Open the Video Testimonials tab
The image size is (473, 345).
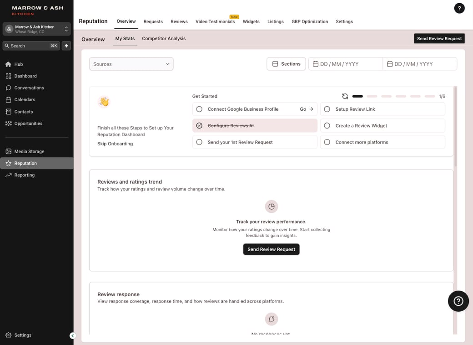(x=215, y=21)
